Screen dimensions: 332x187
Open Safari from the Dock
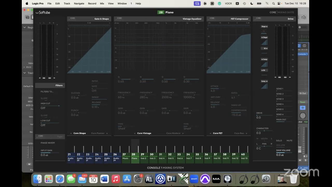coord(60,179)
